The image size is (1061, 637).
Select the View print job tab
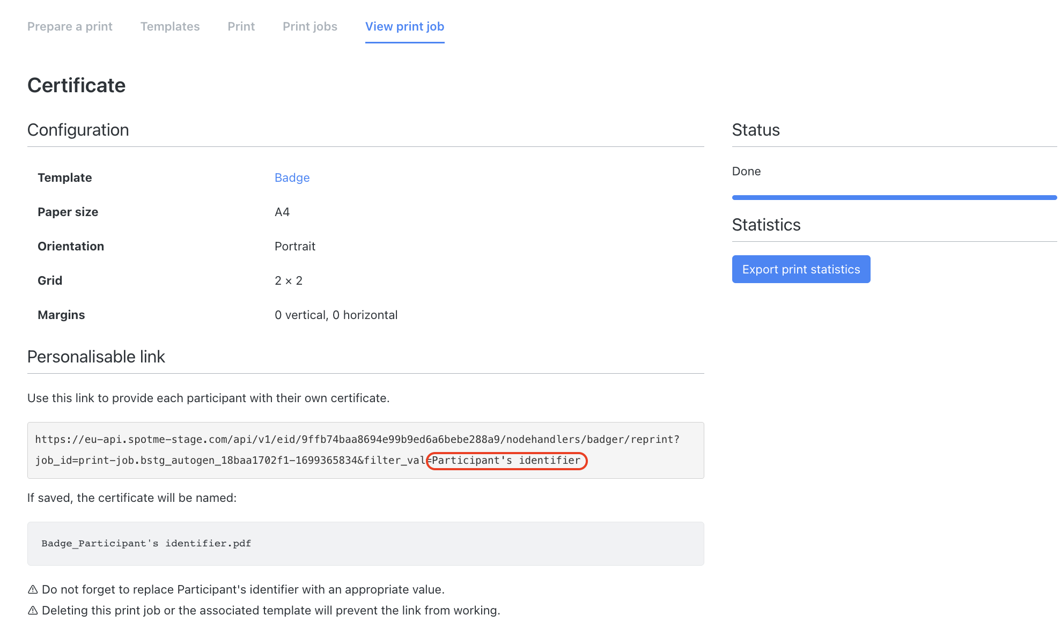click(404, 26)
